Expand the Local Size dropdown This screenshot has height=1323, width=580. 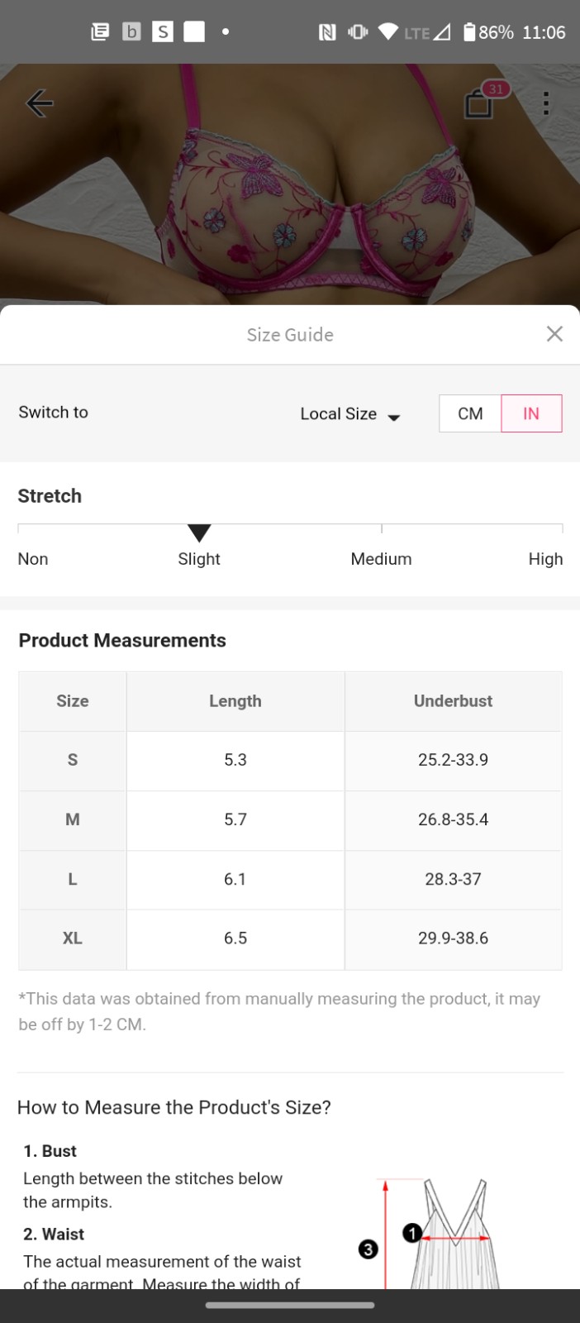350,414
